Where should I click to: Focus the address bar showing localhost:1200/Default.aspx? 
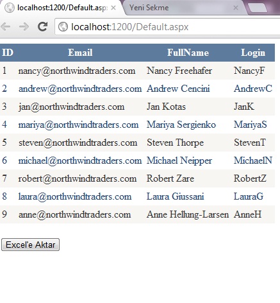(169, 27)
